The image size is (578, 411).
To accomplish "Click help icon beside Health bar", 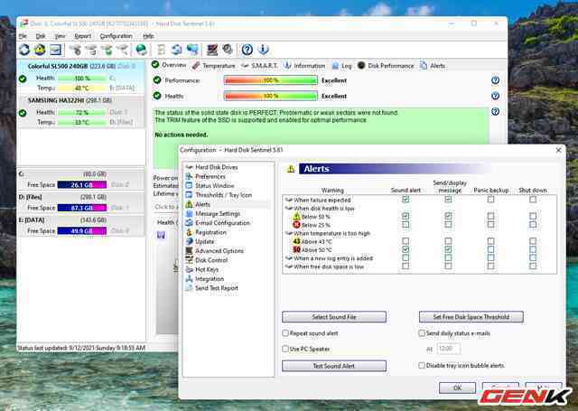I will [495, 96].
